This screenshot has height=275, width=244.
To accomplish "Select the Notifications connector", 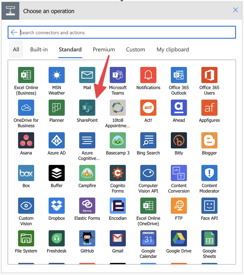I will [148, 75].
